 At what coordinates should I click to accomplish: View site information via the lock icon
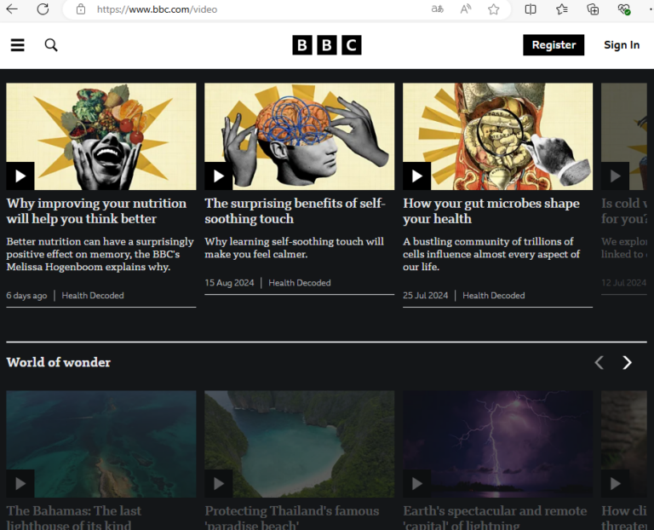[81, 9]
